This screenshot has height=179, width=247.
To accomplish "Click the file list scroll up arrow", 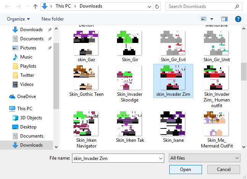I will (x=244, y=29).
